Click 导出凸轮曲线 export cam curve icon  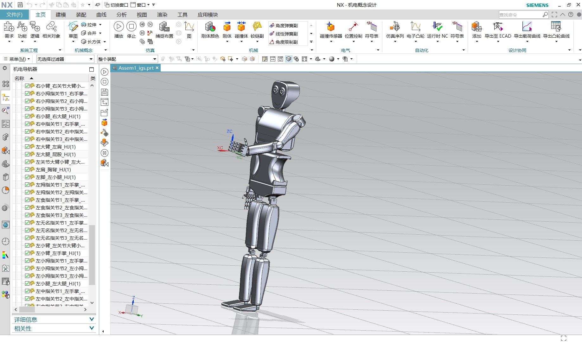click(x=556, y=27)
